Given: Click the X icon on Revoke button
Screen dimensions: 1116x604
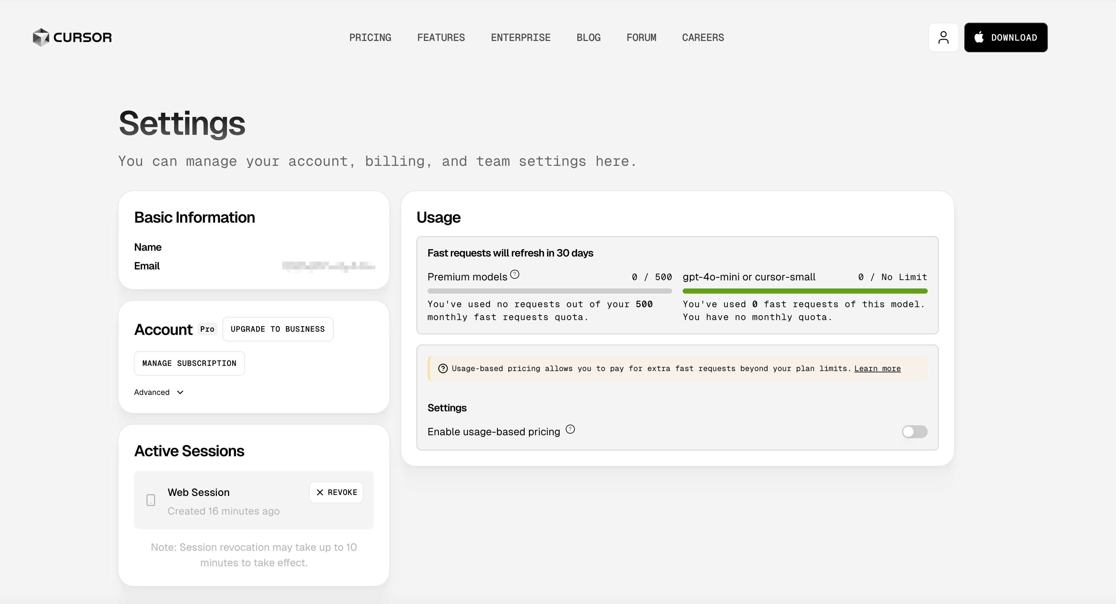Looking at the screenshot, I should pos(320,492).
